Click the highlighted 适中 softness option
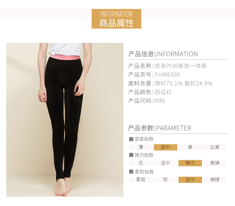The width and height of the screenshot is (235, 206). [x=190, y=180]
